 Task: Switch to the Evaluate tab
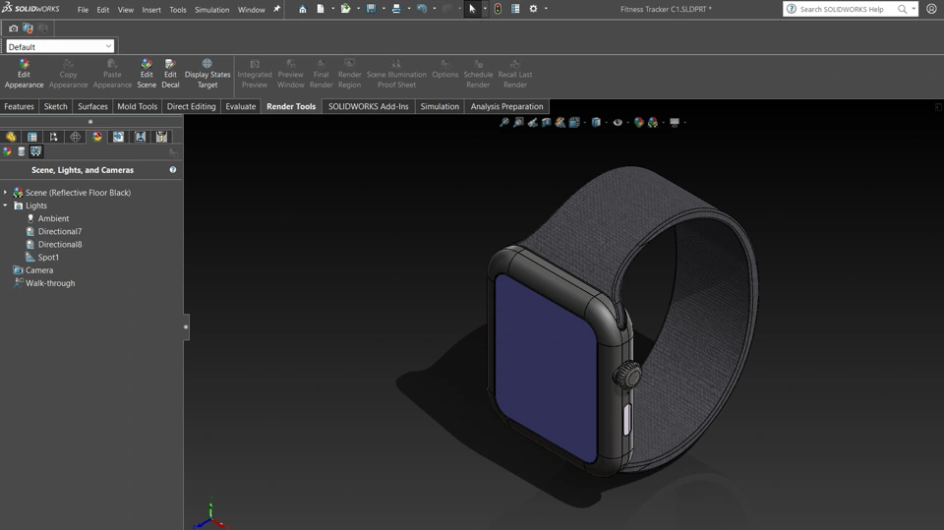pos(241,106)
